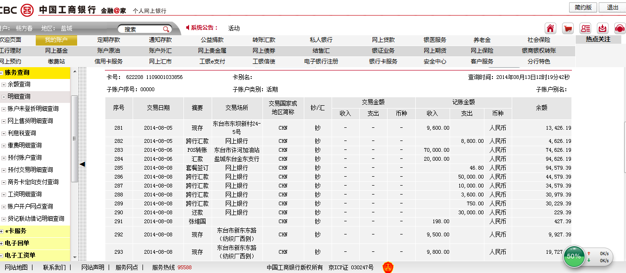Expand the e卡服务 section
Screen dimensions: 626x273
2,231
